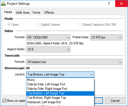Select the Open mode radio button
128x106 pixels.
[x=9, y=25]
